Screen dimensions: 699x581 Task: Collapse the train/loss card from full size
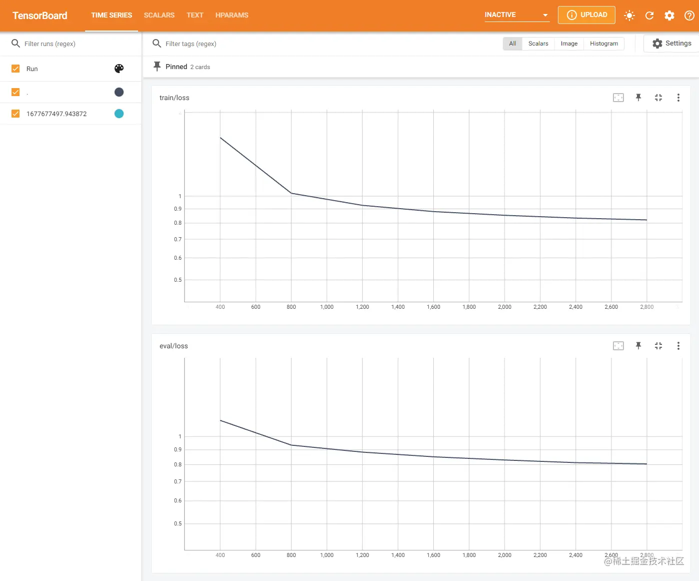coord(658,98)
